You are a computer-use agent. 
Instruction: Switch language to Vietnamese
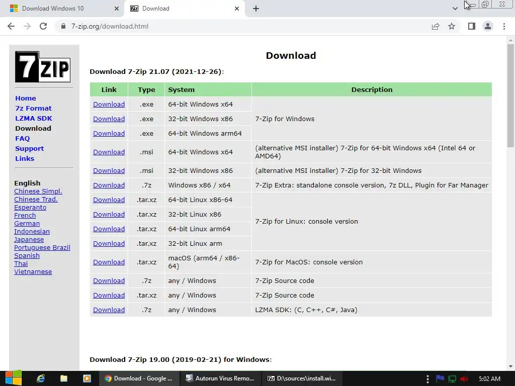pyautogui.click(x=33, y=272)
